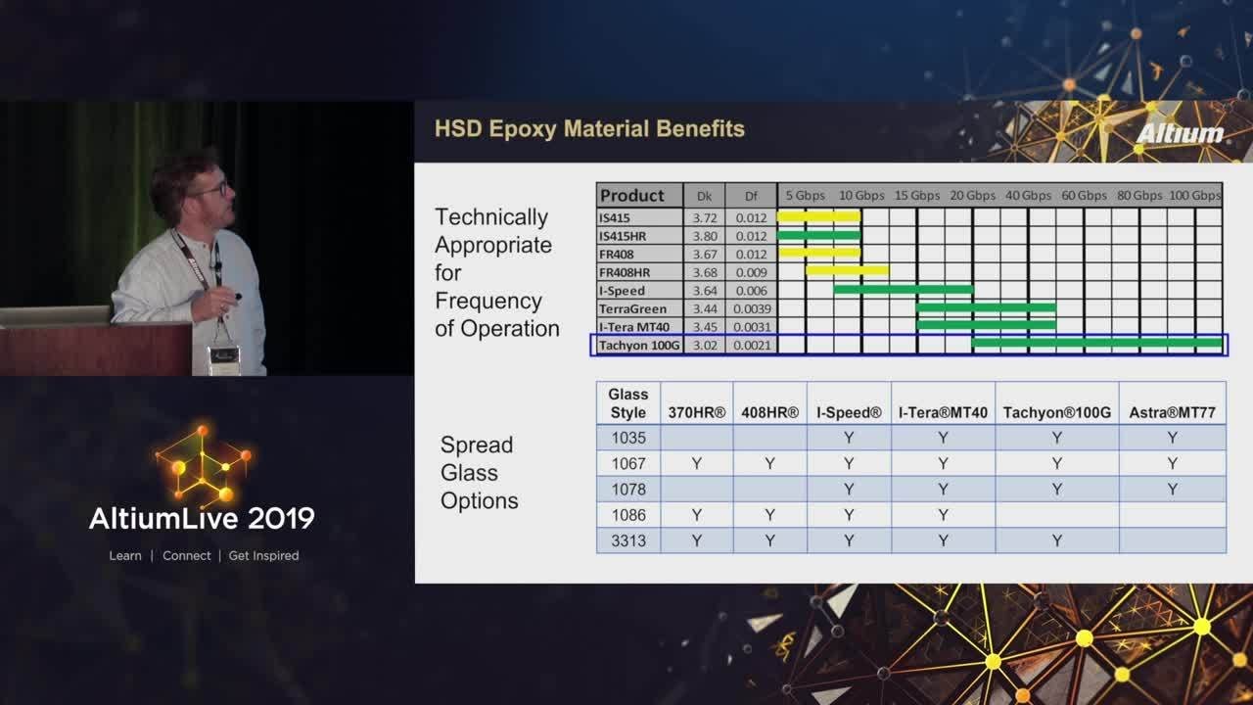Click the 'Glass Style' table header
The image size is (1253, 705).
[628, 403]
